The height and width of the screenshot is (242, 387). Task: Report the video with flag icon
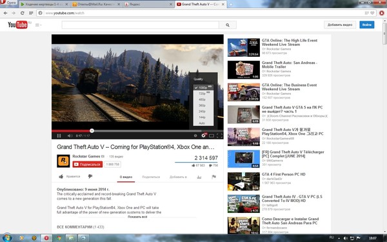click(x=214, y=177)
